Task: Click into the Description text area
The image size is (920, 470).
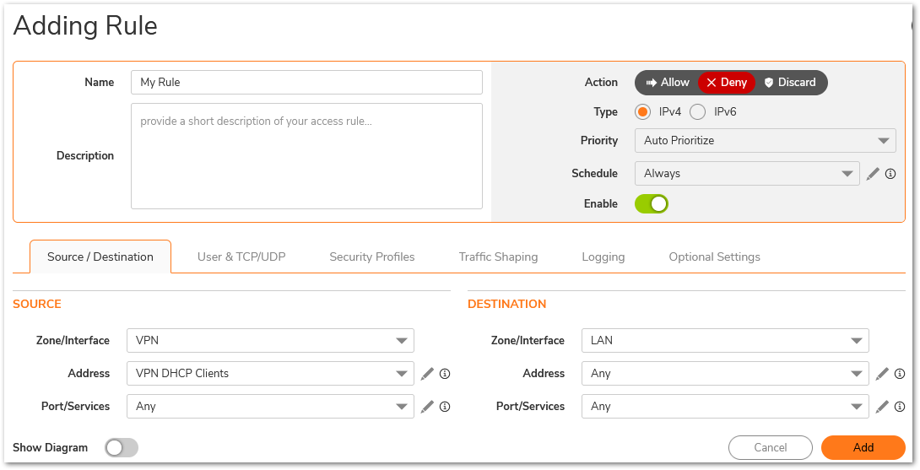Action: (x=306, y=156)
